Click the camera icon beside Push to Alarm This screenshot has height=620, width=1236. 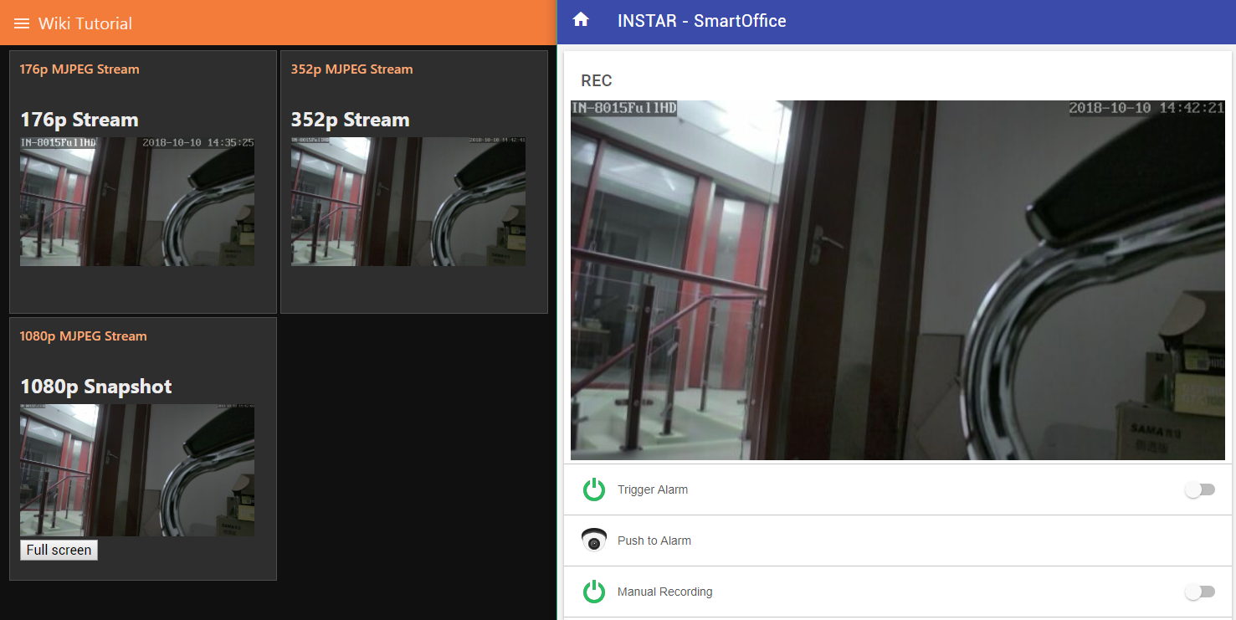594,541
